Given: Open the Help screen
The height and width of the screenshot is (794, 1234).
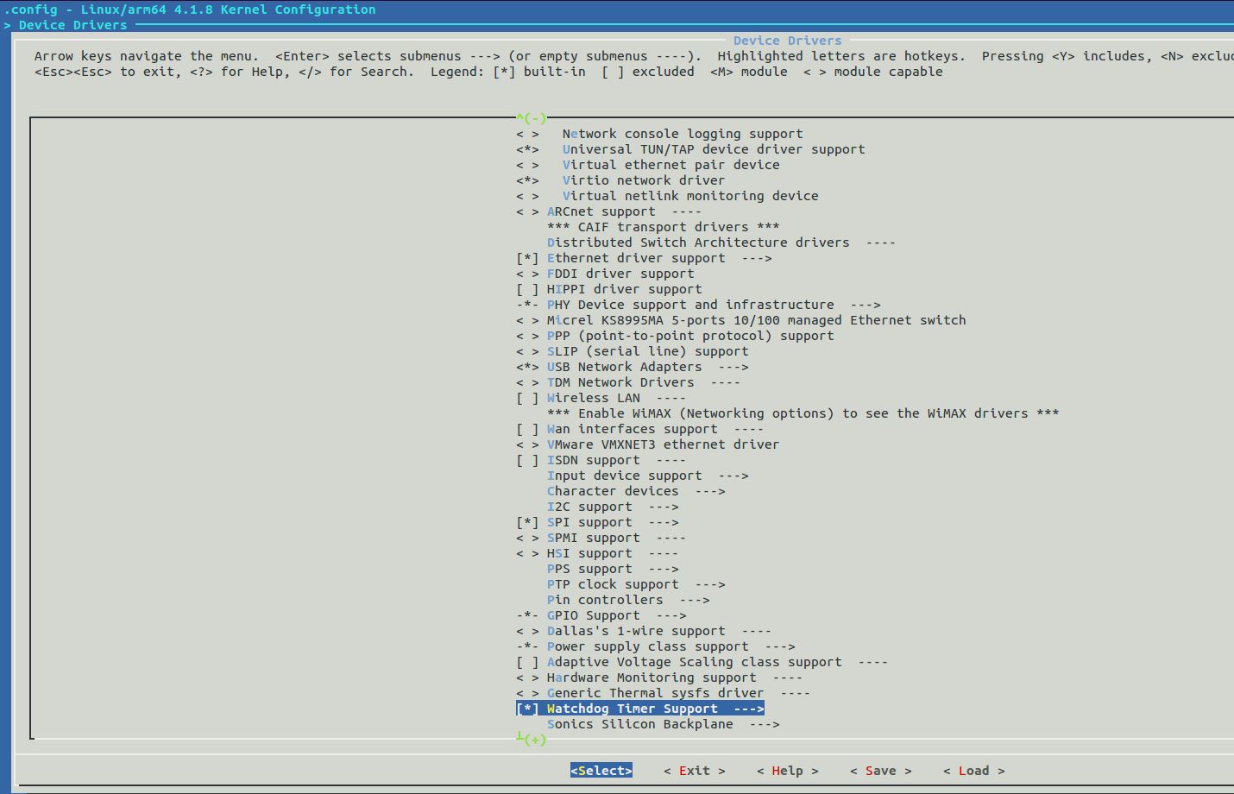Looking at the screenshot, I should (x=785, y=770).
